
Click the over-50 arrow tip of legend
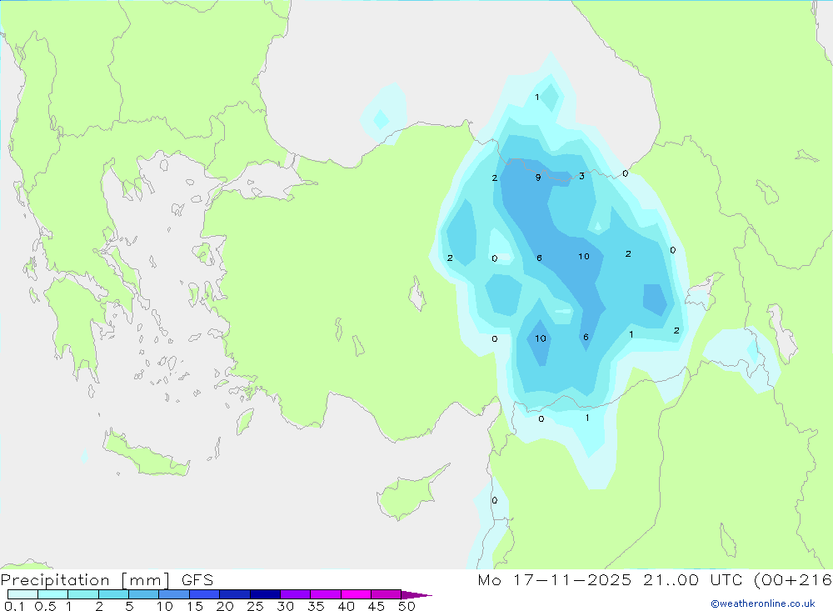416,594
